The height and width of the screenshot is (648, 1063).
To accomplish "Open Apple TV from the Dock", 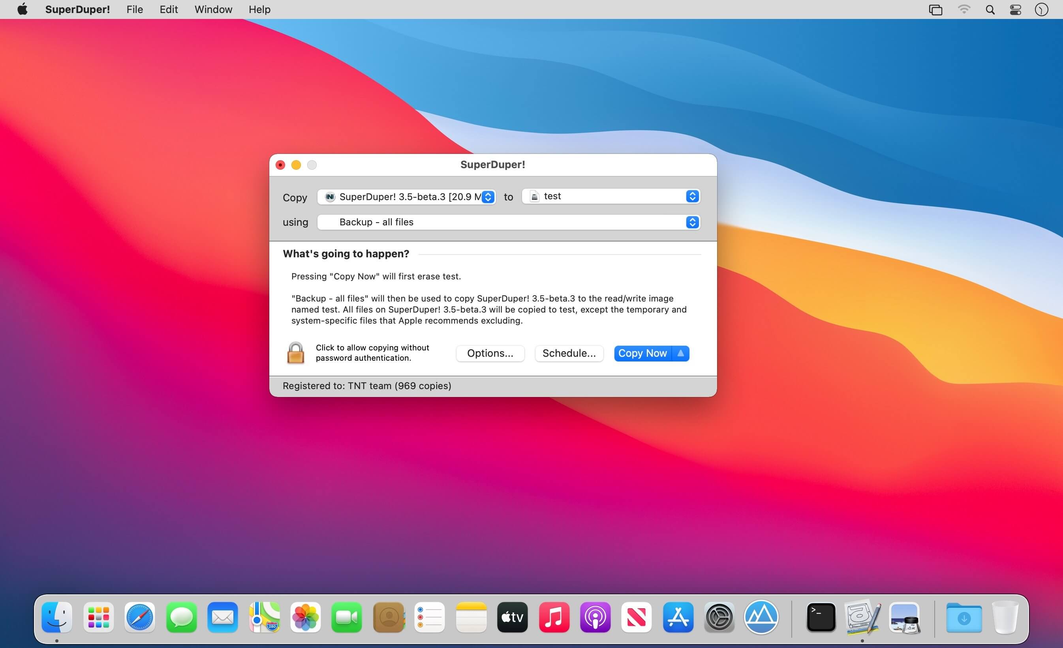I will 513,617.
